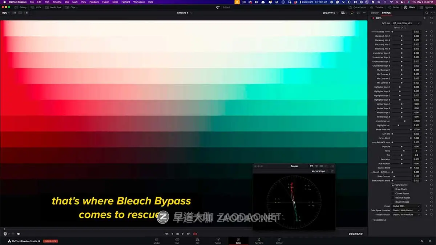Viewport: 436px width, 245px height.
Task: Loop playback in the transport controls
Action: (x=195, y=234)
